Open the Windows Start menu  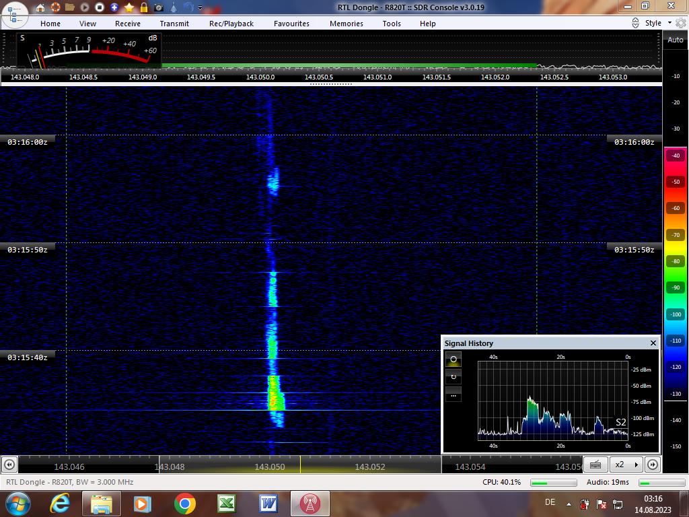(x=18, y=504)
